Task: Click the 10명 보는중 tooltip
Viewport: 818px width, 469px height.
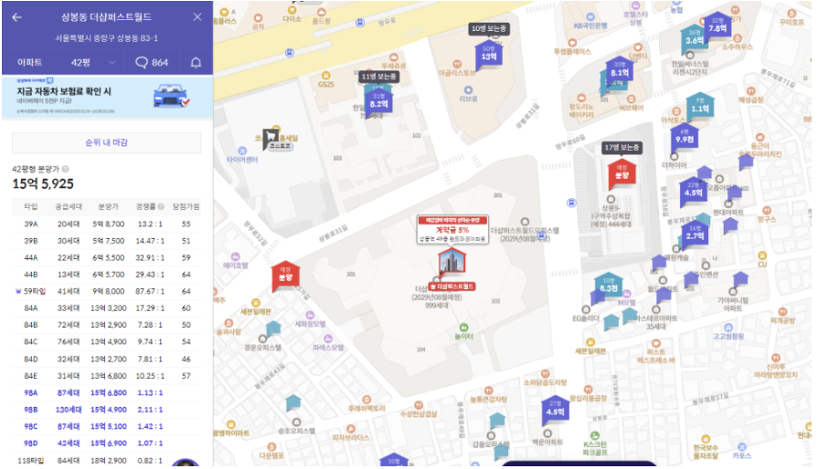Action: [x=489, y=28]
